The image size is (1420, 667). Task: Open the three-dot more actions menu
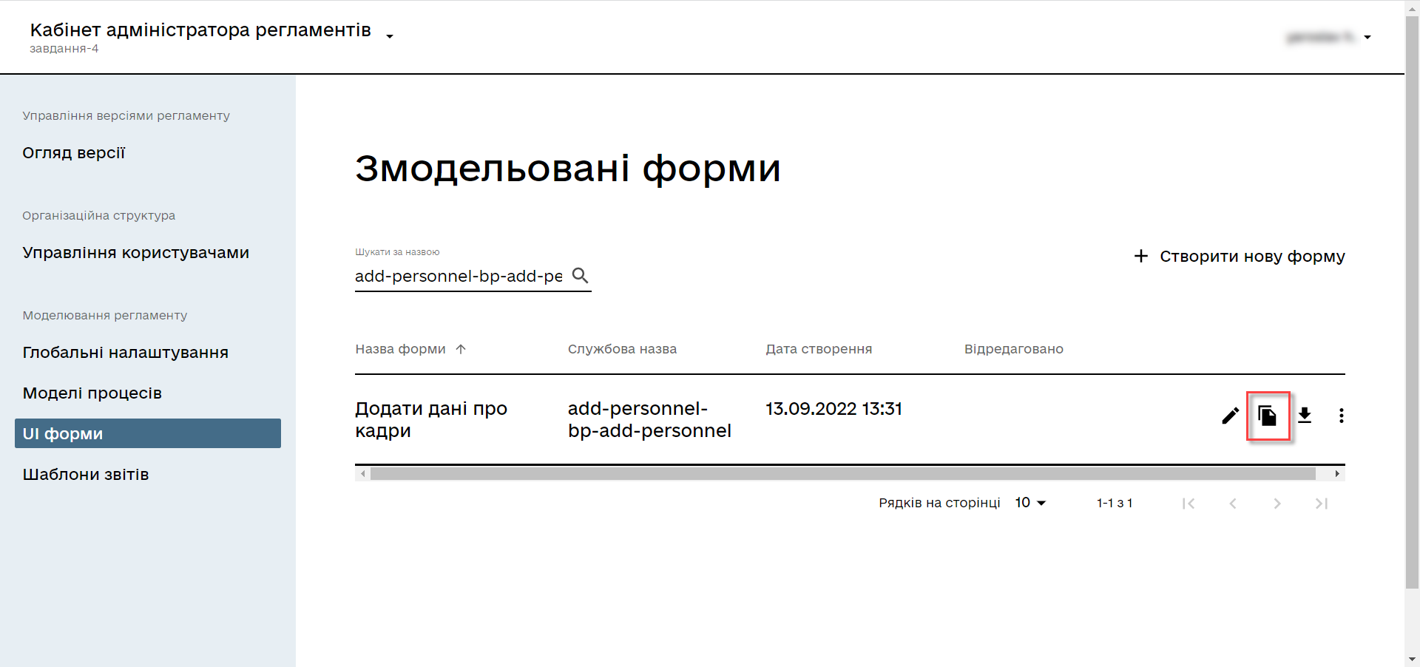click(1341, 416)
